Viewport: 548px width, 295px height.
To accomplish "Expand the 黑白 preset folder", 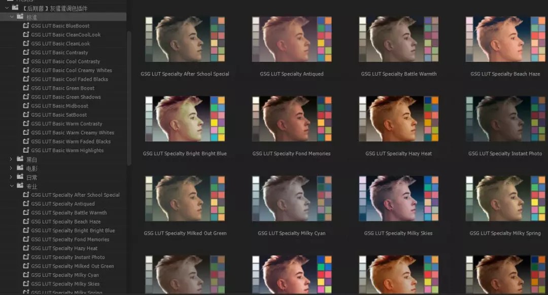I will (x=11, y=159).
